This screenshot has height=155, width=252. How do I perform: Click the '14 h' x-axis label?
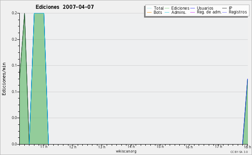click(131, 147)
